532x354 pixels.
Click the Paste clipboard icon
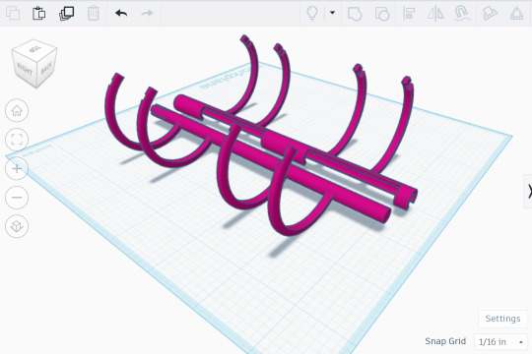[x=39, y=14]
